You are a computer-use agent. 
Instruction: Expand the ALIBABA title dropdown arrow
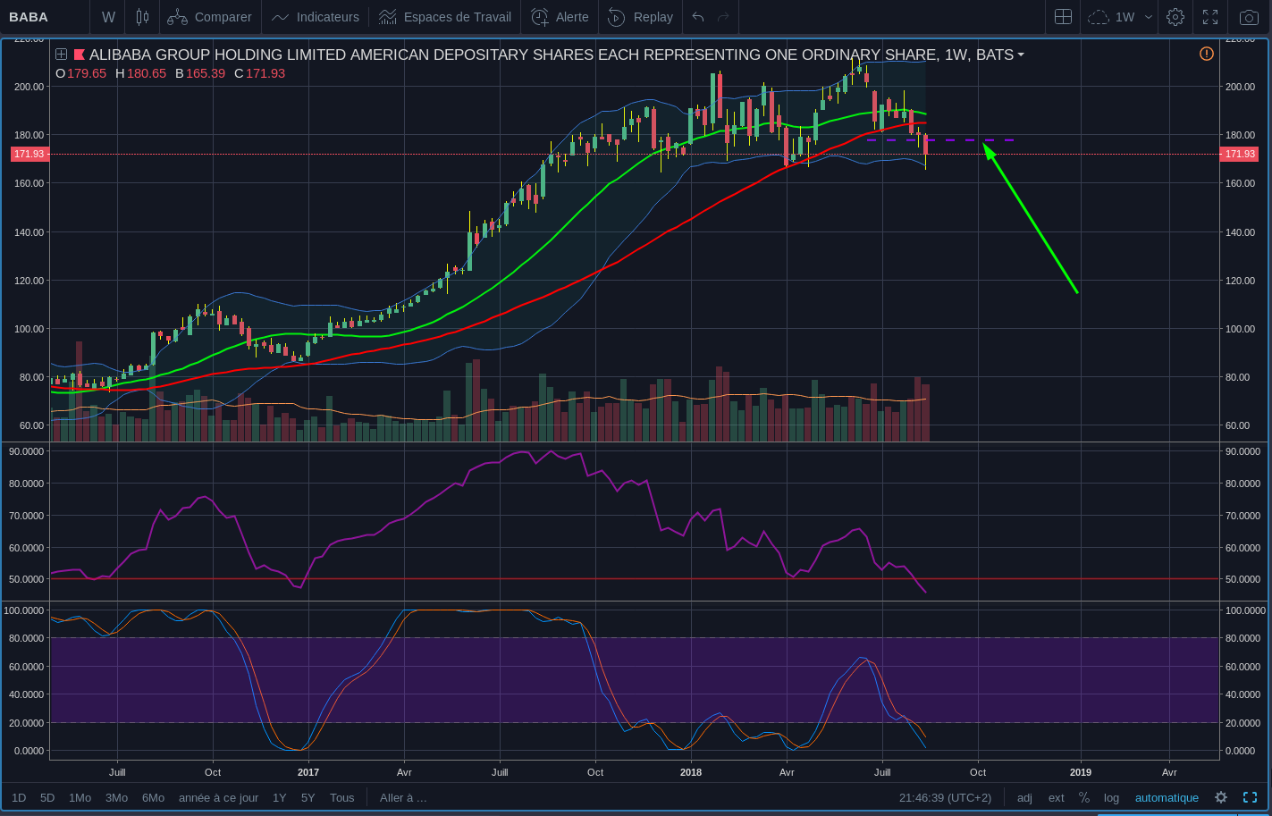[x=1021, y=55]
